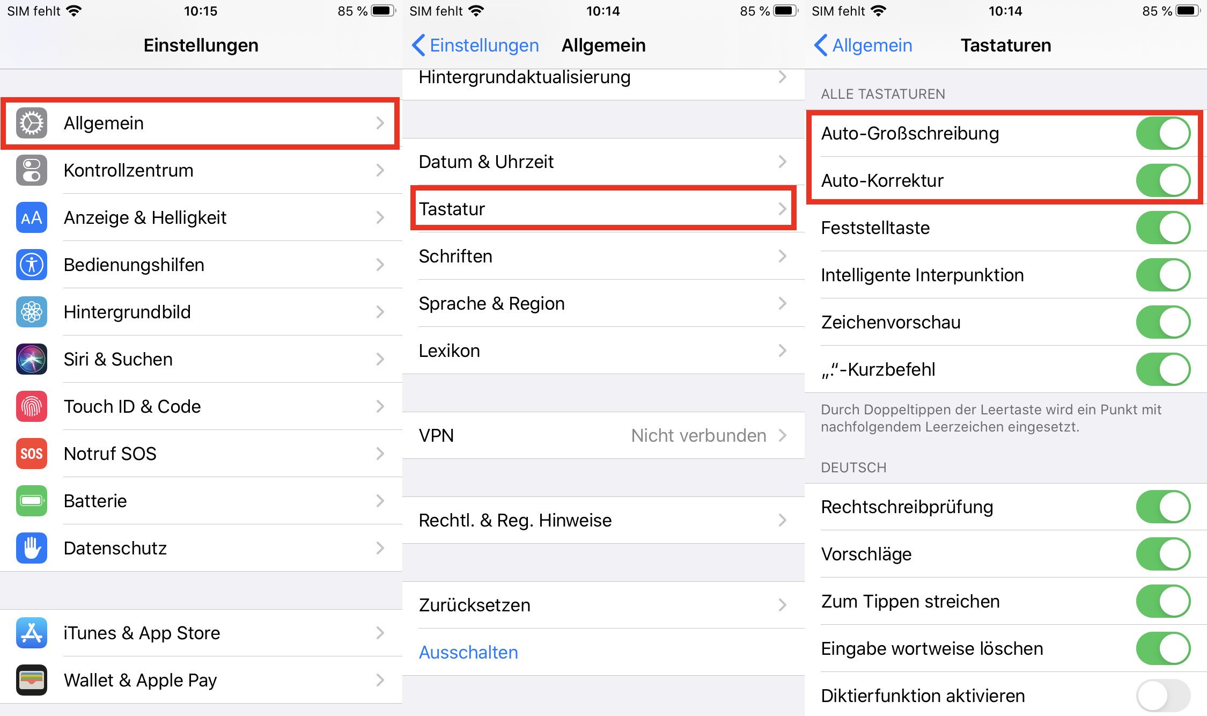Go back to Allgemein from Tastaturen
Image resolution: width=1207 pixels, height=716 pixels.
863,45
